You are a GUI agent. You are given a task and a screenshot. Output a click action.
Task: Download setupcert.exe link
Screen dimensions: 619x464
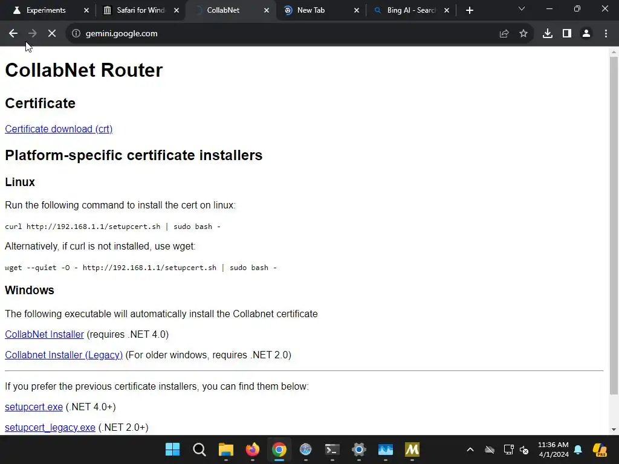[34, 407]
